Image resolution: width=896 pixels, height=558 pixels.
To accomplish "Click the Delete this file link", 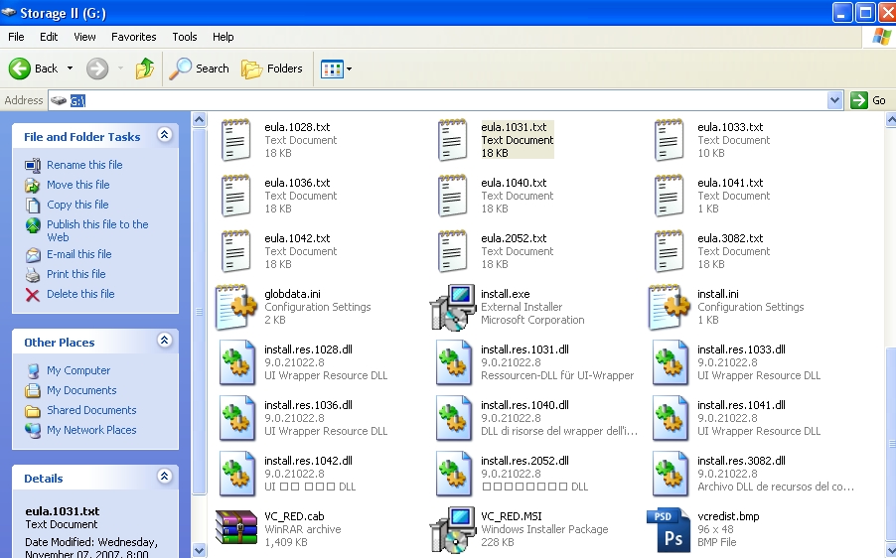I will coord(80,294).
